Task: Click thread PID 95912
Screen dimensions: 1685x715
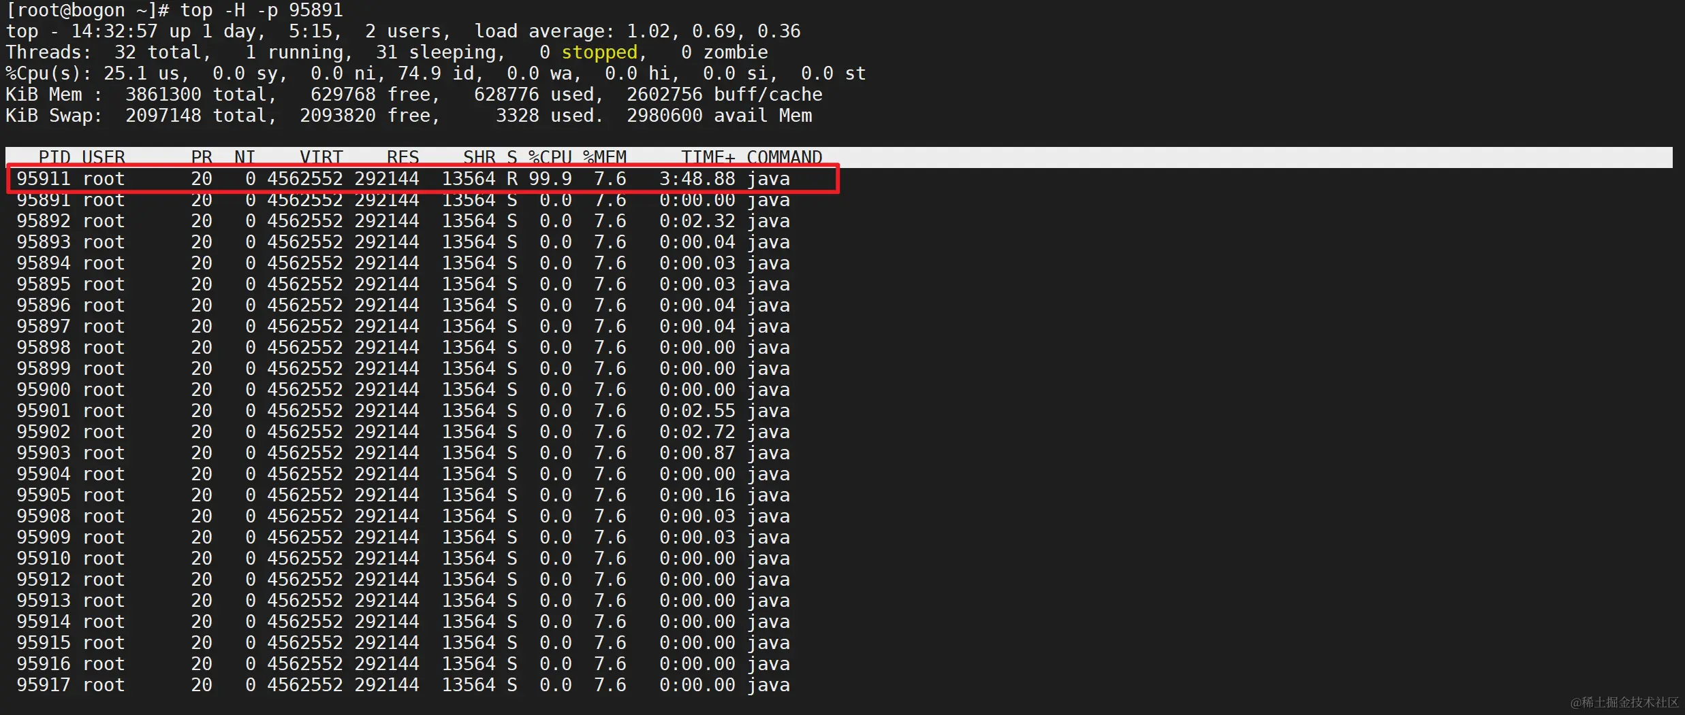Action: (44, 580)
